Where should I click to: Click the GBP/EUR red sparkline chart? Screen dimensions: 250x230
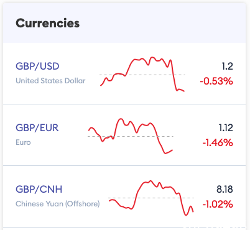click(131, 136)
